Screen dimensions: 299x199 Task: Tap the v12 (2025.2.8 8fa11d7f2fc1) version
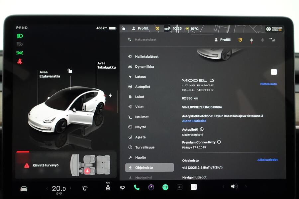(x=202, y=167)
